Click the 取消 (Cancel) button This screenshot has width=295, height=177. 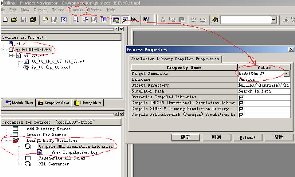pyautogui.click(x=216, y=138)
